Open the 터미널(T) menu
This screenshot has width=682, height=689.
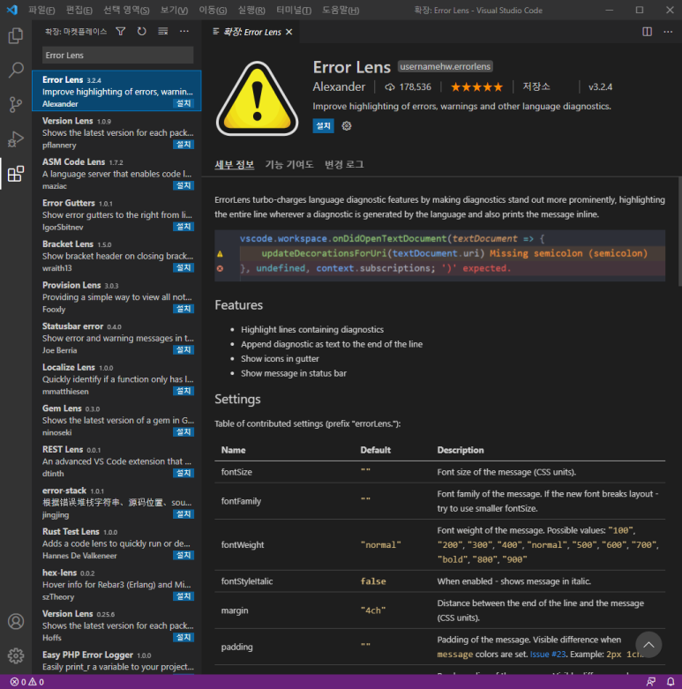pos(294,10)
